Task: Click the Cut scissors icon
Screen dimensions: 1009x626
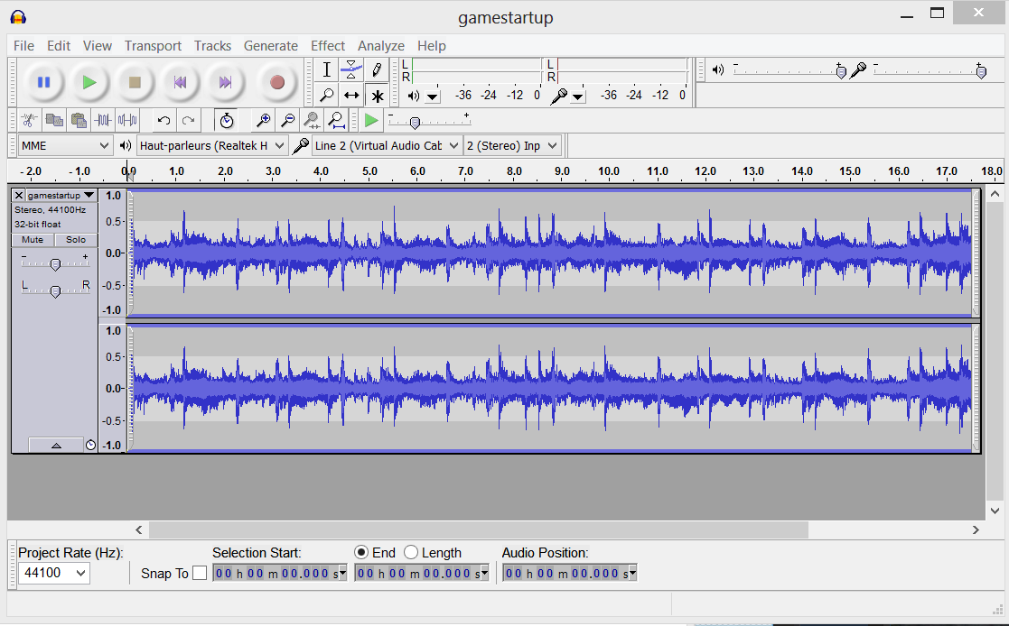Action: pos(29,120)
